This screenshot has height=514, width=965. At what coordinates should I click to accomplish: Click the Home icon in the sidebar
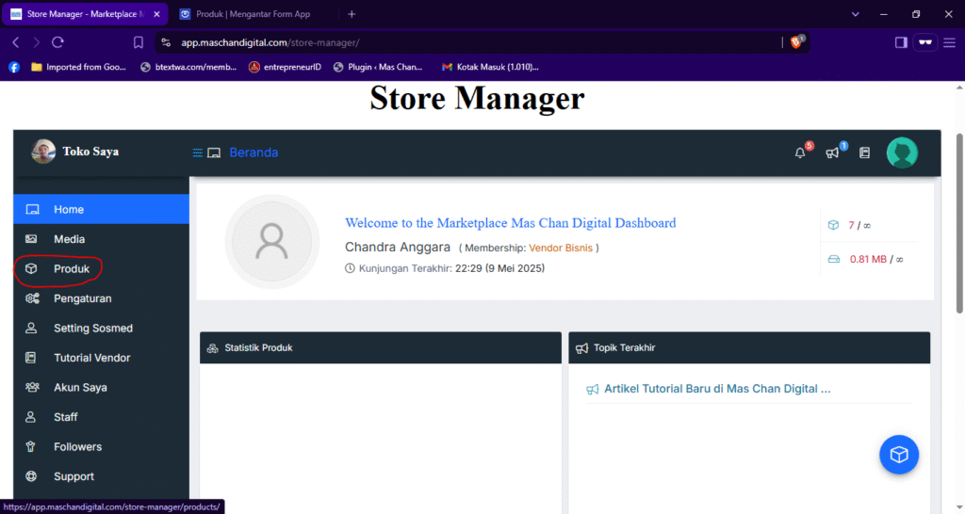(32, 210)
